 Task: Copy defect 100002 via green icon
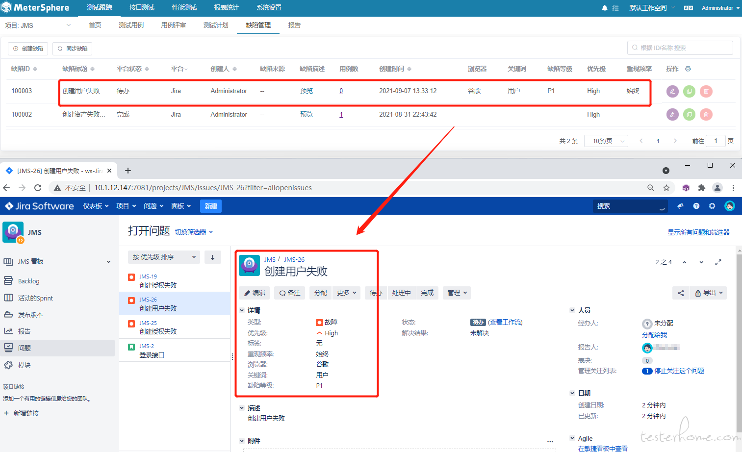[689, 115]
